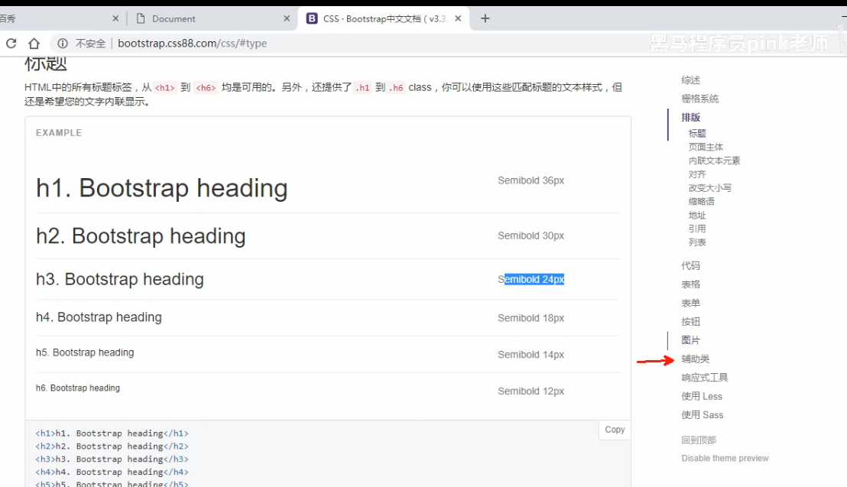Open 综述 in the sidebar

[x=691, y=80]
